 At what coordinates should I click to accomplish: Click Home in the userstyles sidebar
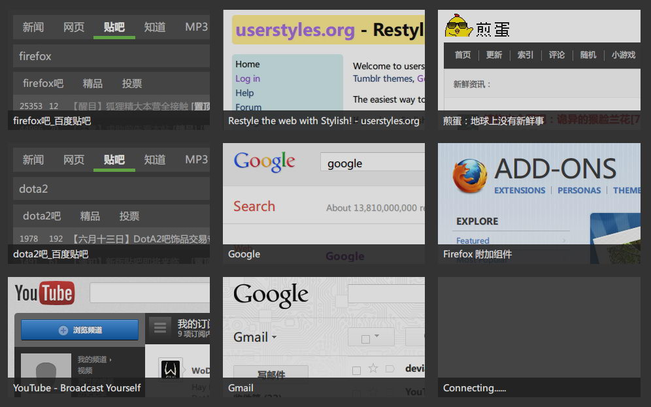coord(248,64)
